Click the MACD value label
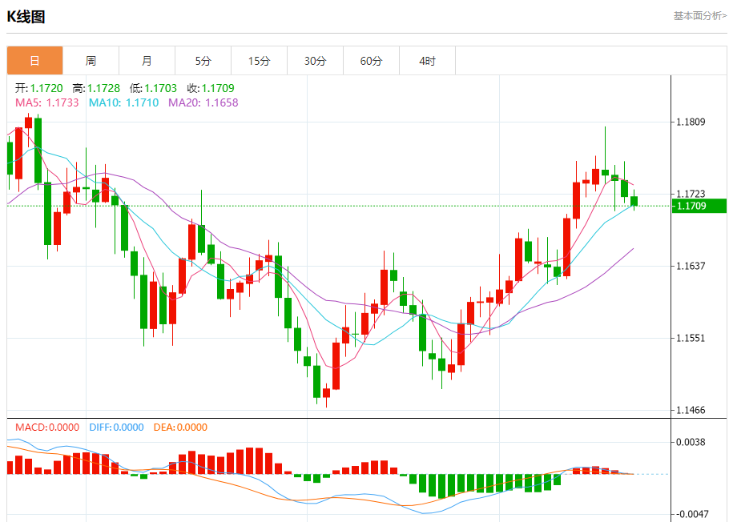Viewport: 733px width, 522px height. tap(46, 428)
